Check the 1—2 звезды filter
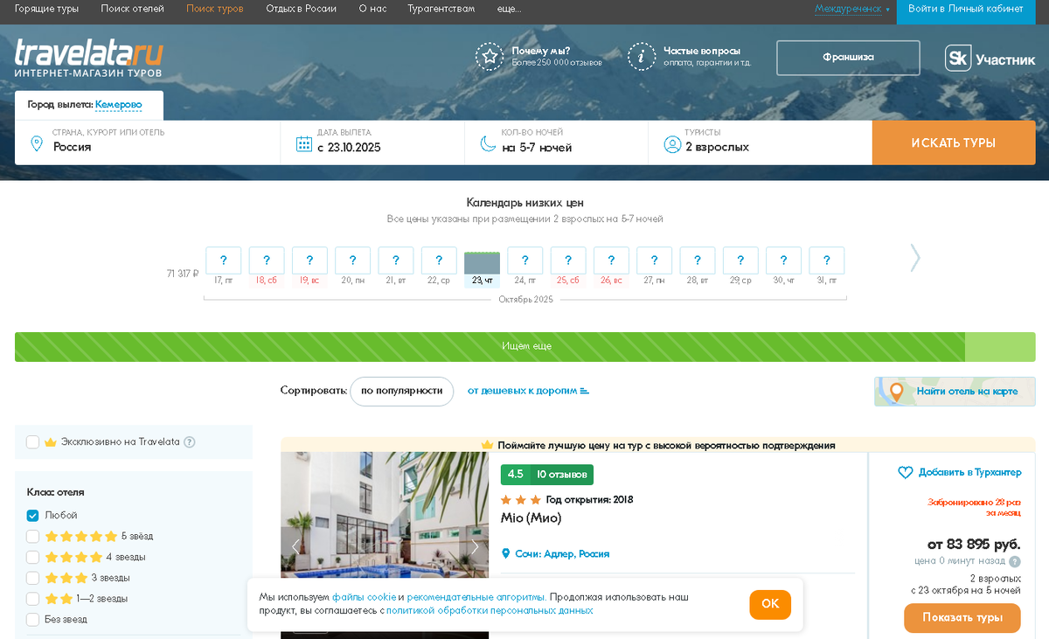The height and width of the screenshot is (639, 1049). (32, 599)
